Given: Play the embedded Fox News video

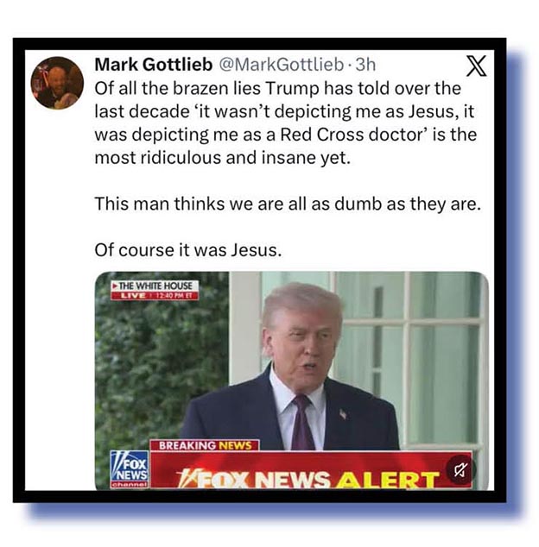Looking at the screenshot, I should (x=291, y=380).
